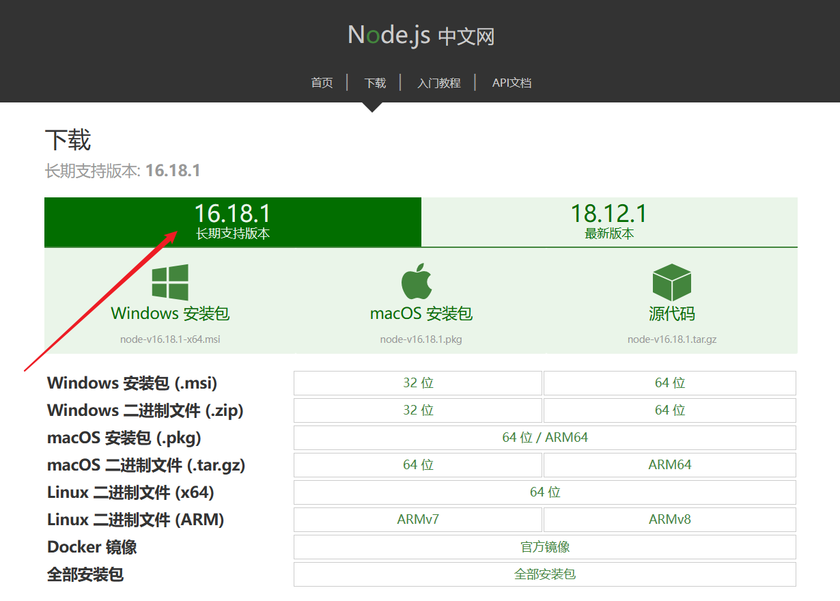This screenshot has width=840, height=601.
Task: Click the Linux 二进制文件 (x64) row label
Action: coord(131,492)
